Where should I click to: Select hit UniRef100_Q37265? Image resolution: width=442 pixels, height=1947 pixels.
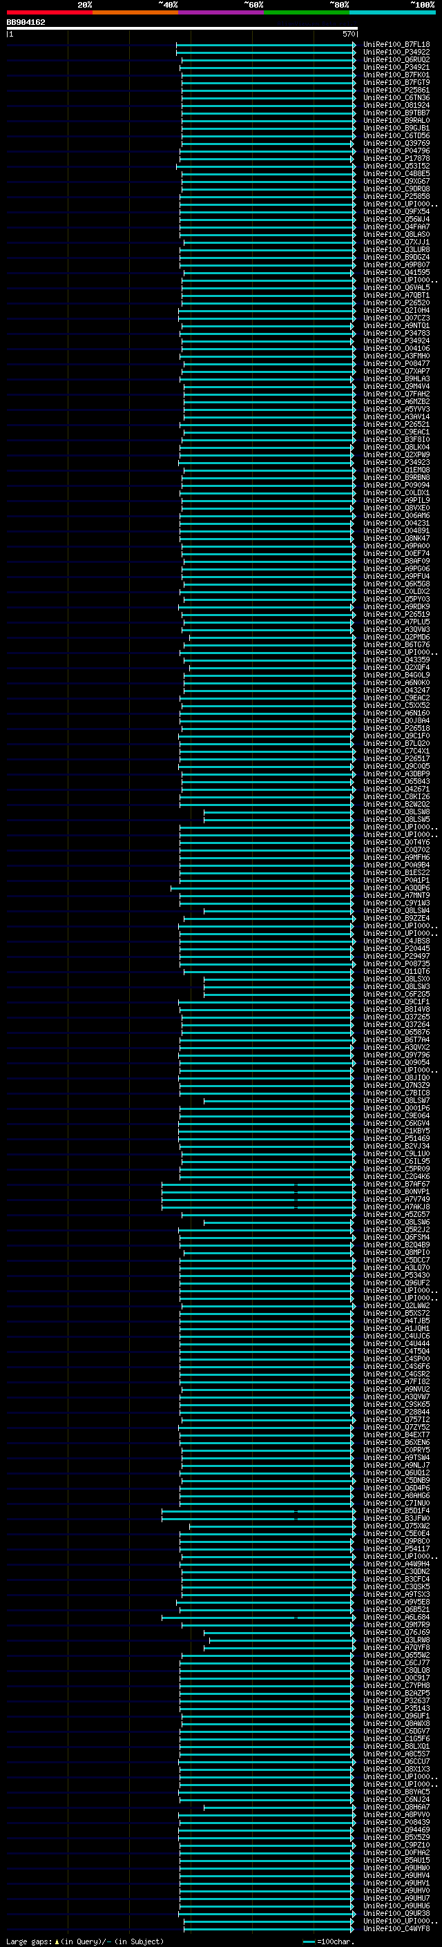coord(396,1017)
